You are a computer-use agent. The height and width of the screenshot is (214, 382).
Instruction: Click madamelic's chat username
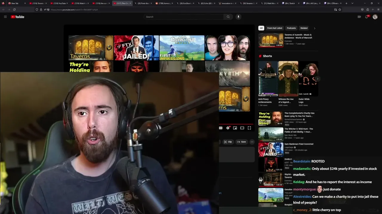click(x=302, y=169)
